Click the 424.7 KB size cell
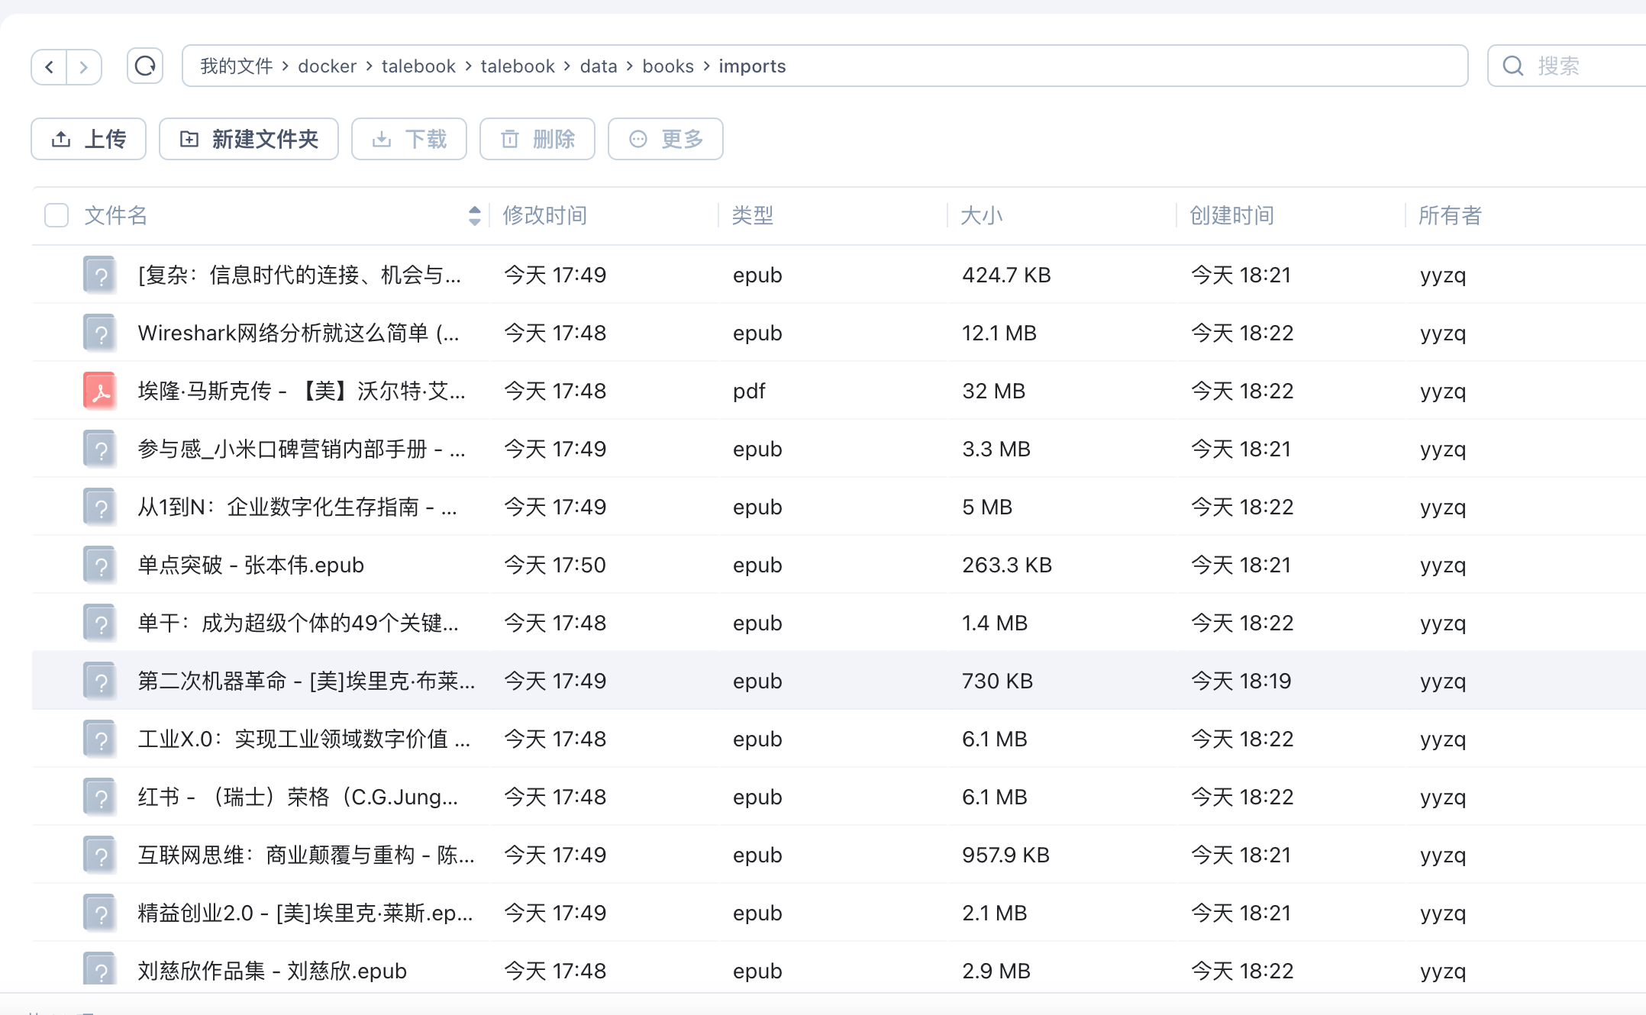This screenshot has height=1015, width=1646. pyautogui.click(x=1006, y=275)
